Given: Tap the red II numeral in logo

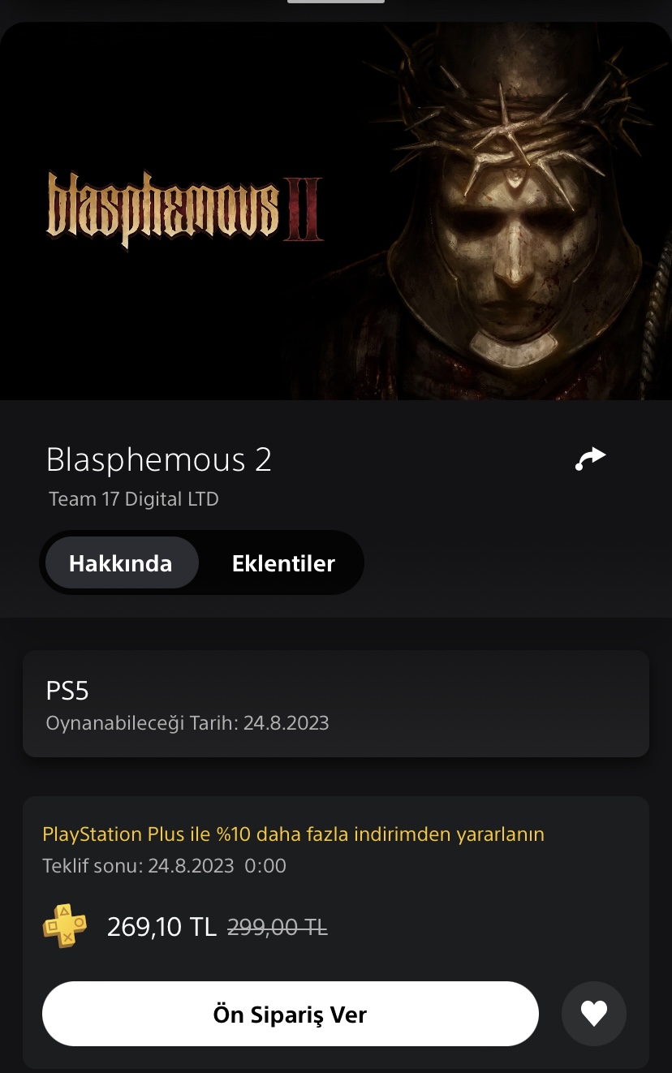Looking at the screenshot, I should 302,209.
